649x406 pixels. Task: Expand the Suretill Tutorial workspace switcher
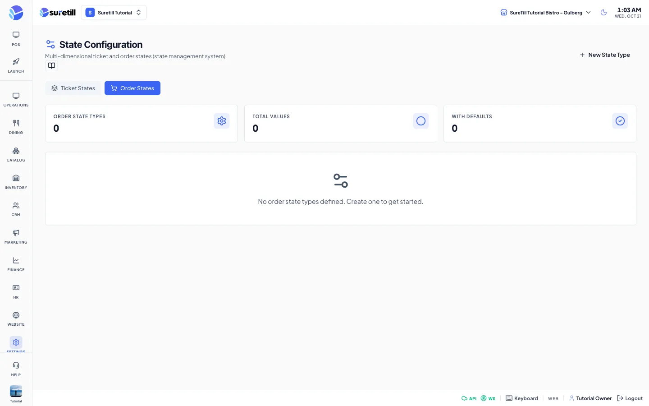point(114,13)
